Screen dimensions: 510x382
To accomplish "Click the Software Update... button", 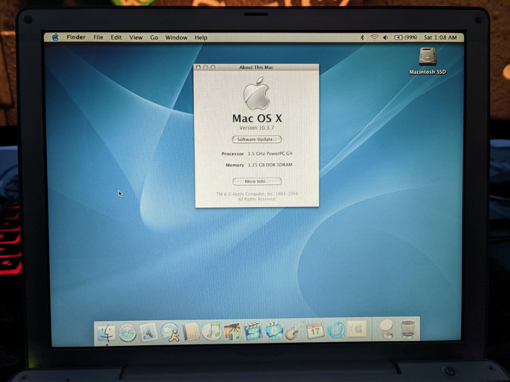I will 257,139.
